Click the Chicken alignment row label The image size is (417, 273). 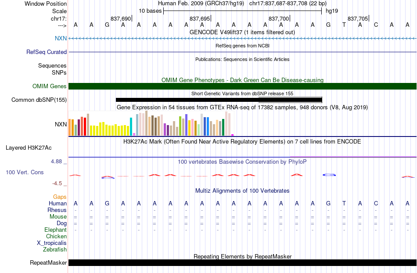[x=56, y=236]
